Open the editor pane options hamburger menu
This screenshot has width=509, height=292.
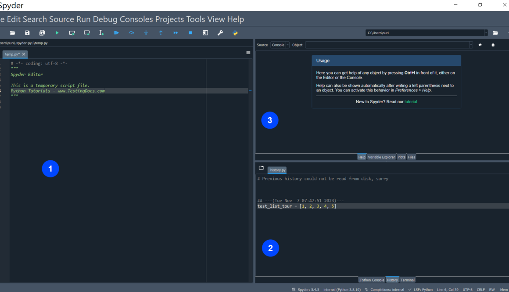tap(248, 53)
